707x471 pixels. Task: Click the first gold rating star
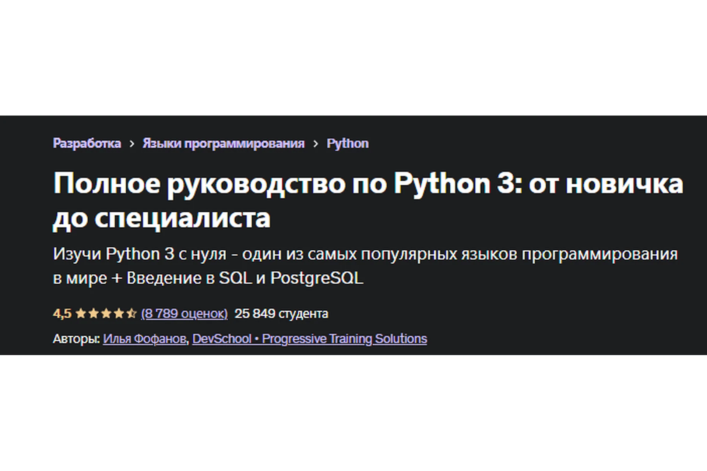(80, 314)
